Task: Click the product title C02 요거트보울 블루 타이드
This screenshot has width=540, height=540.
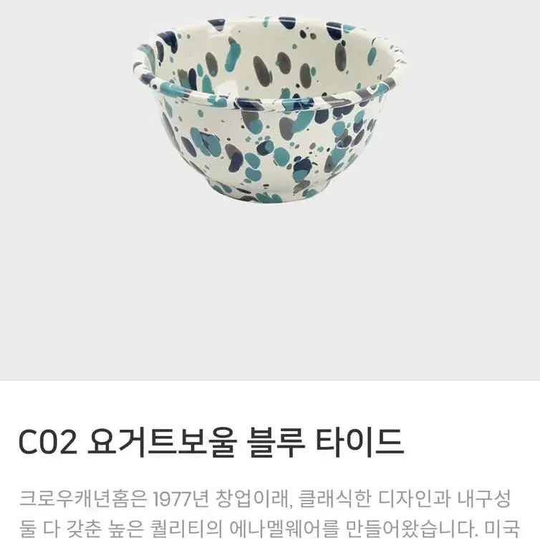Action: [x=211, y=442]
